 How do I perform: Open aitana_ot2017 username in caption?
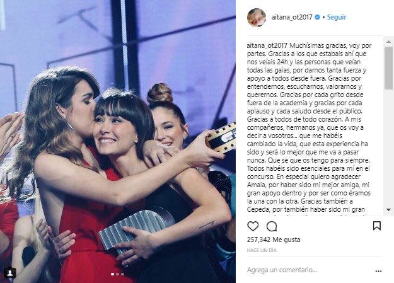(x=267, y=46)
